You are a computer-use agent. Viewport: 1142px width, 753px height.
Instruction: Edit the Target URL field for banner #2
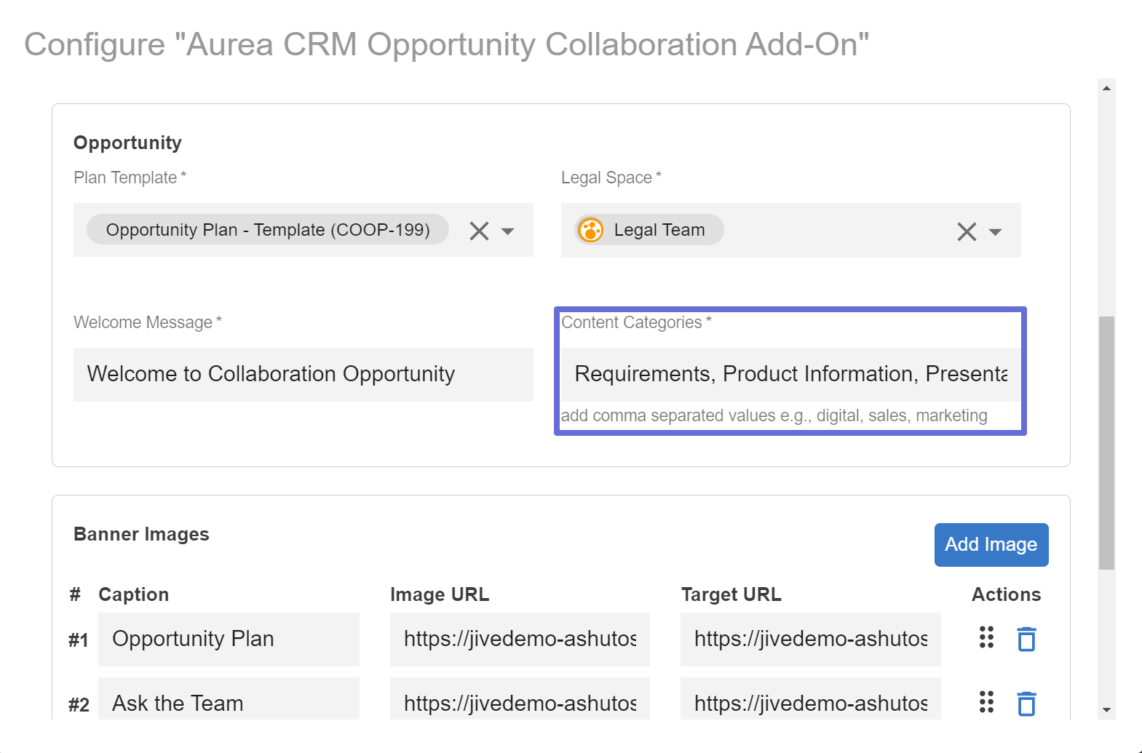pyautogui.click(x=811, y=699)
